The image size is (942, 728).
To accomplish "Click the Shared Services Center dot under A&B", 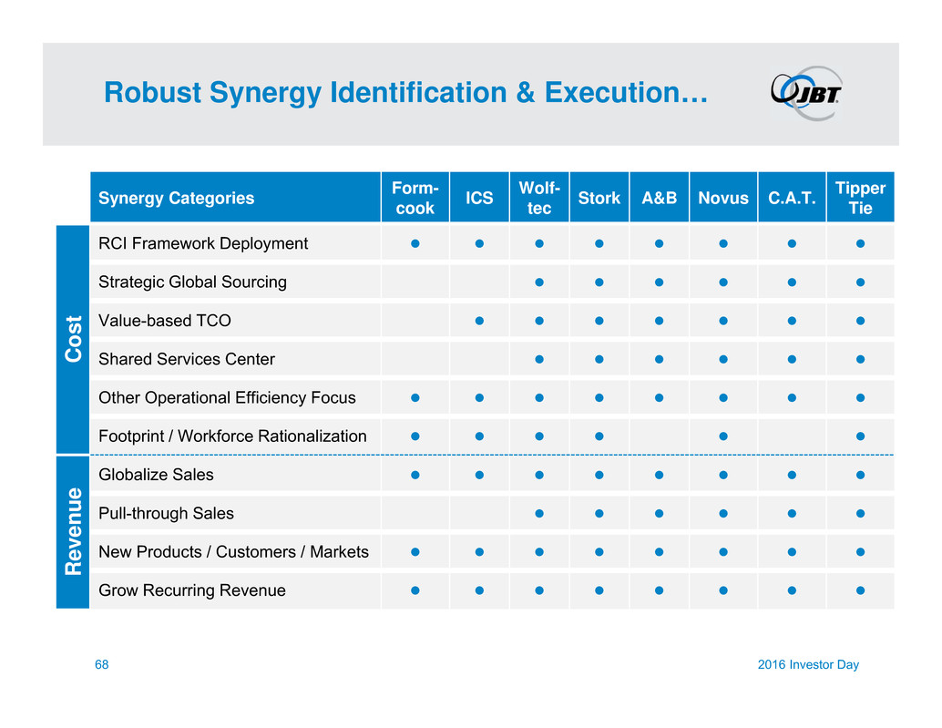I will tap(659, 360).
